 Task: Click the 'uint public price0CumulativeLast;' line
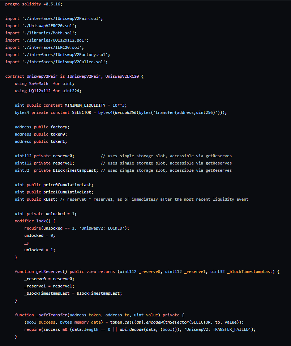pos(54,185)
